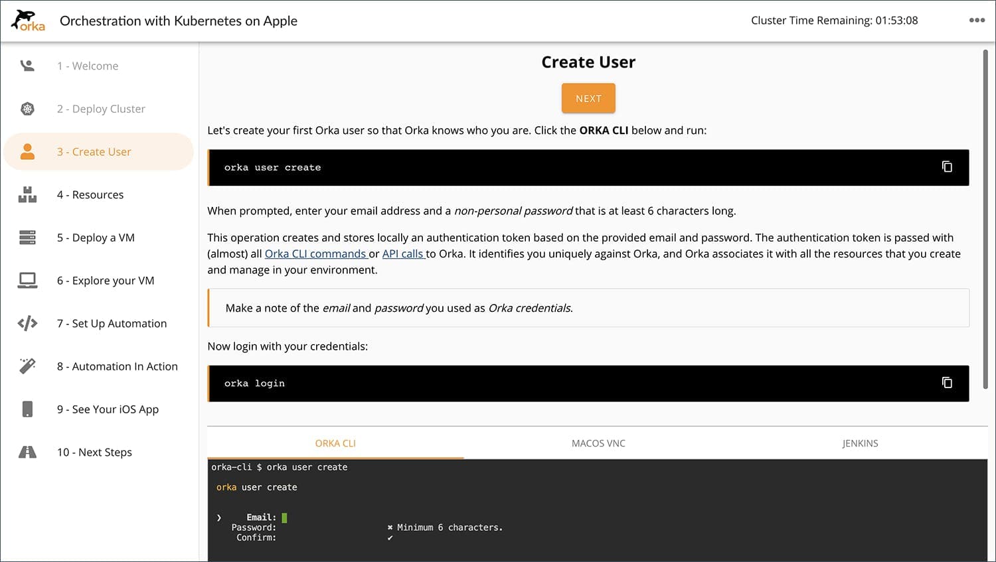Copy the orka login command
Screen dimensions: 996x562
[947, 382]
